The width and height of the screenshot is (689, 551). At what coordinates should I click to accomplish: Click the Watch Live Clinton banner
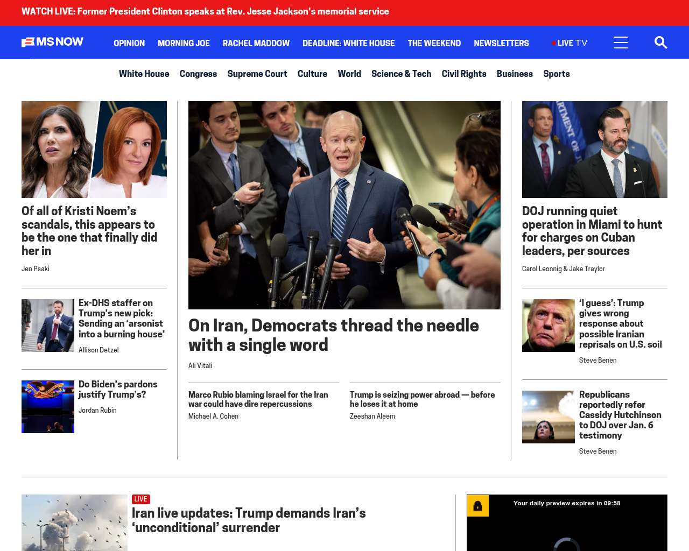tap(205, 11)
